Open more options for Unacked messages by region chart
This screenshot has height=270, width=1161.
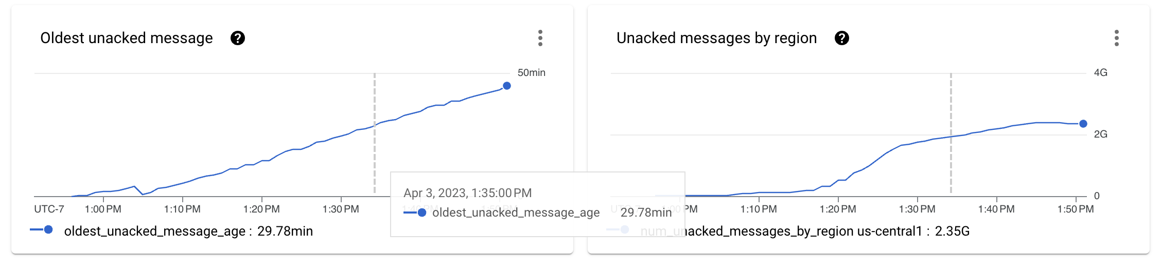[x=1116, y=38]
